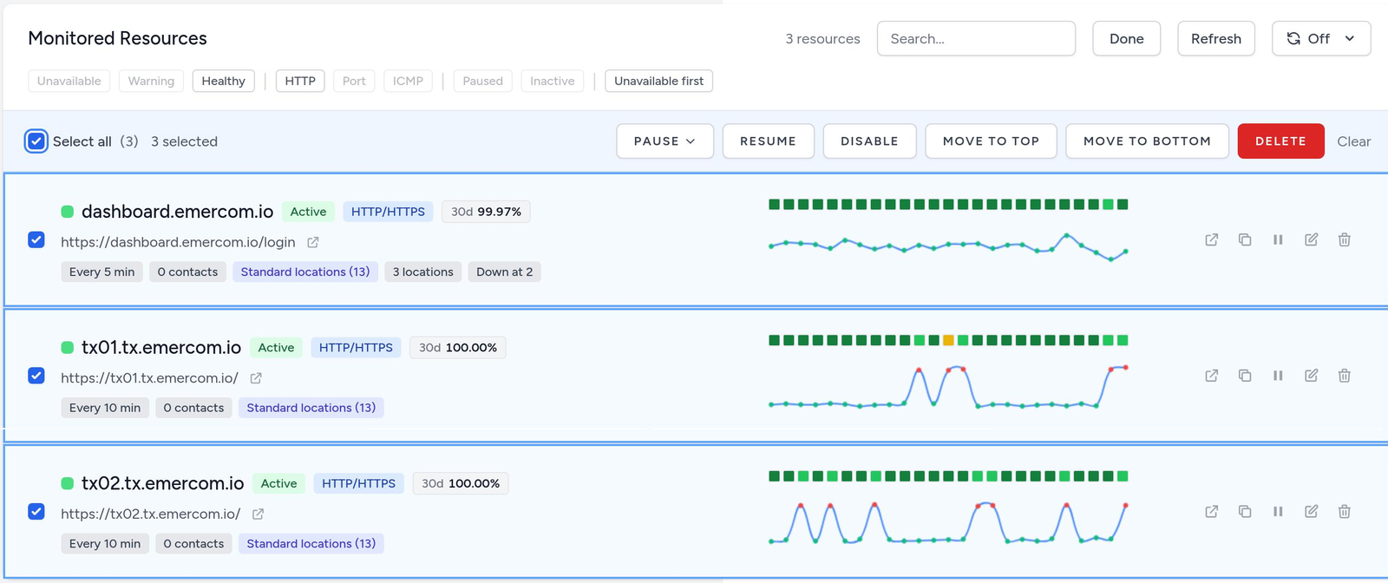Click the Done button
Image resolution: width=1388 pixels, height=583 pixels.
[x=1126, y=38]
